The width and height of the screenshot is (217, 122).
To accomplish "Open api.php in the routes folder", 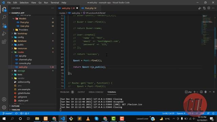I will (22, 56).
